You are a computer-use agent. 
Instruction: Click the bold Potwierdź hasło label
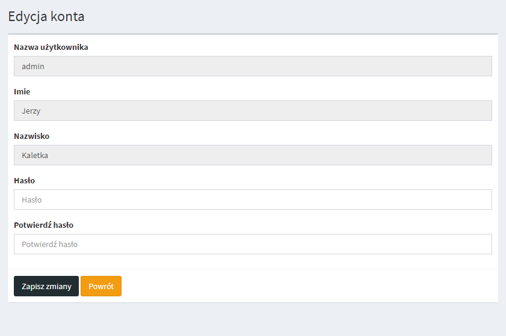(43, 225)
